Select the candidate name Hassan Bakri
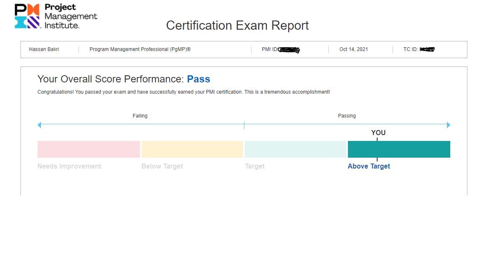Screen dimensions: 482x271 tap(44, 49)
